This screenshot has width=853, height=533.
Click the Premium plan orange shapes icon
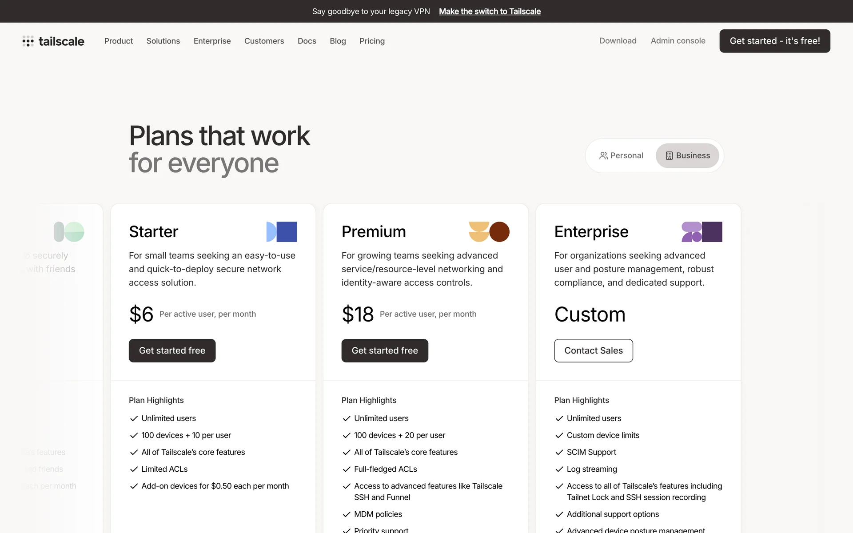489,232
